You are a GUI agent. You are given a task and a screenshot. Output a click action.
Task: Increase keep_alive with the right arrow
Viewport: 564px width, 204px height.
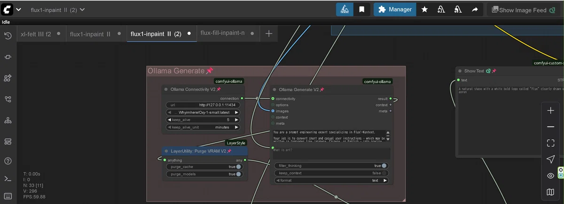click(236, 120)
